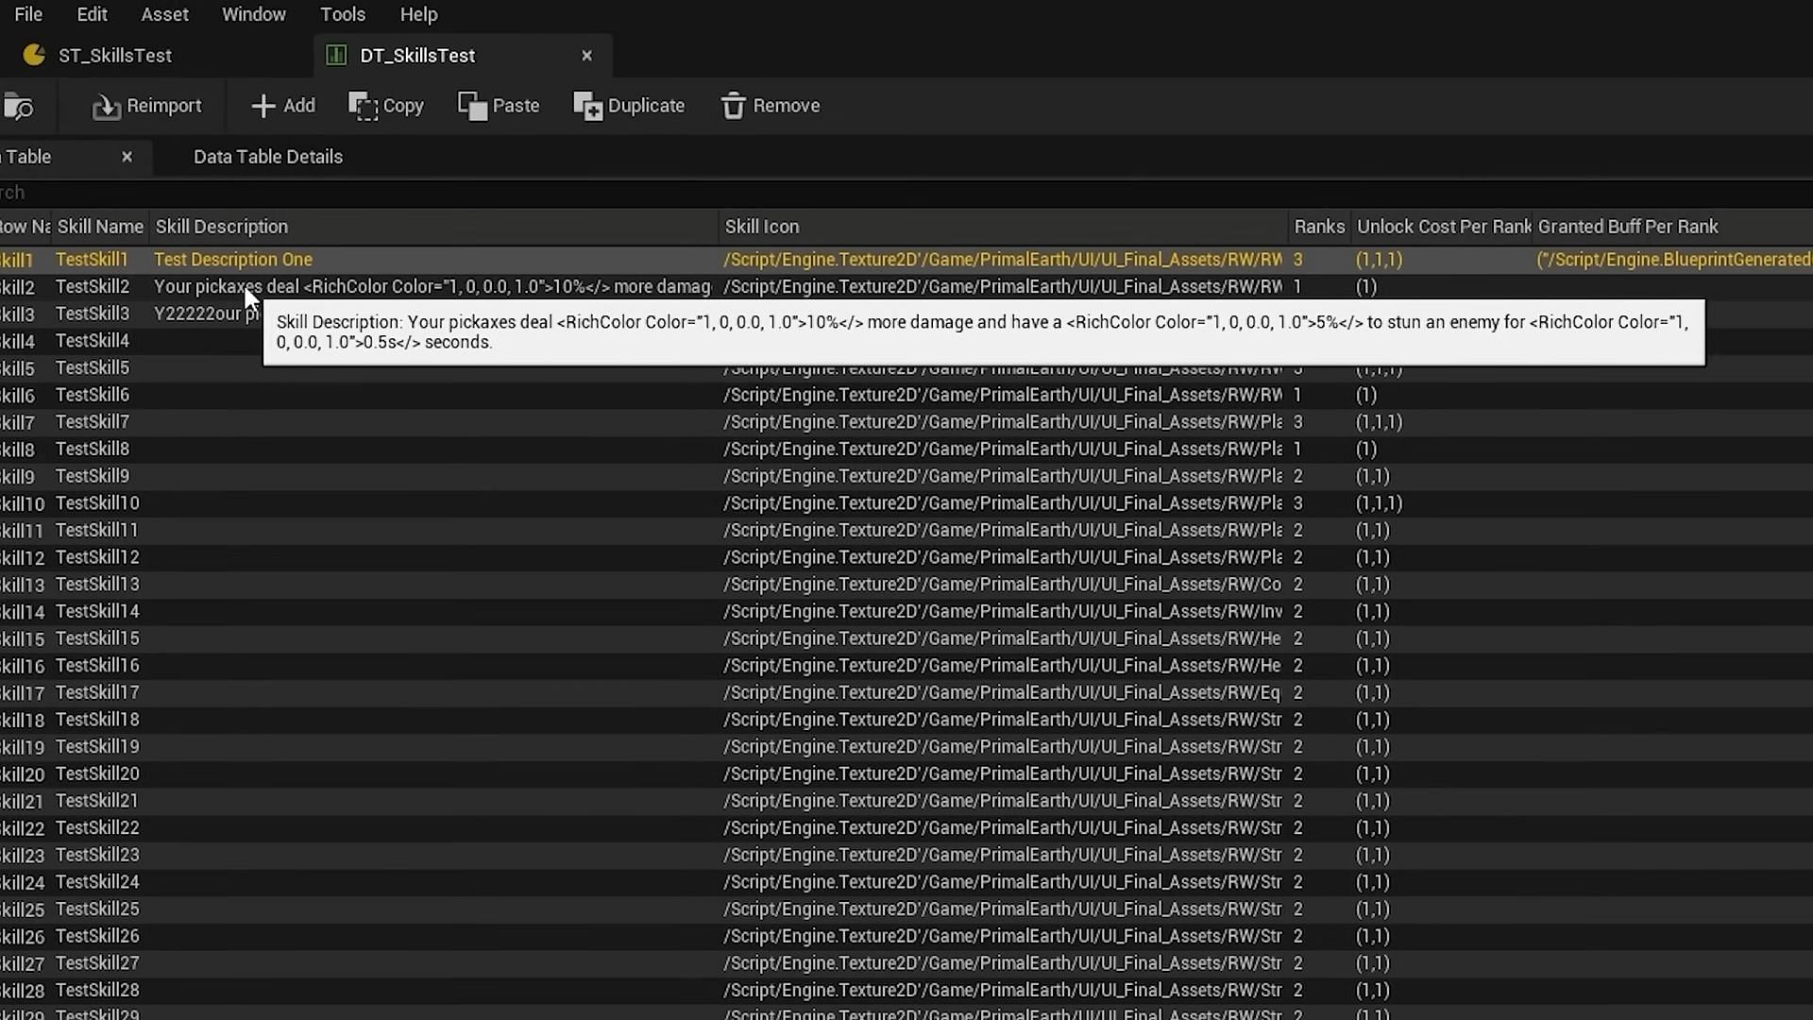Select the TestSkill3 name cell
The image size is (1813, 1020).
pos(93,314)
